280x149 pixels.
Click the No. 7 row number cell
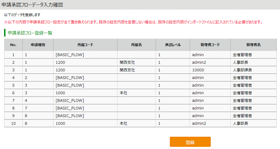pos(13,101)
